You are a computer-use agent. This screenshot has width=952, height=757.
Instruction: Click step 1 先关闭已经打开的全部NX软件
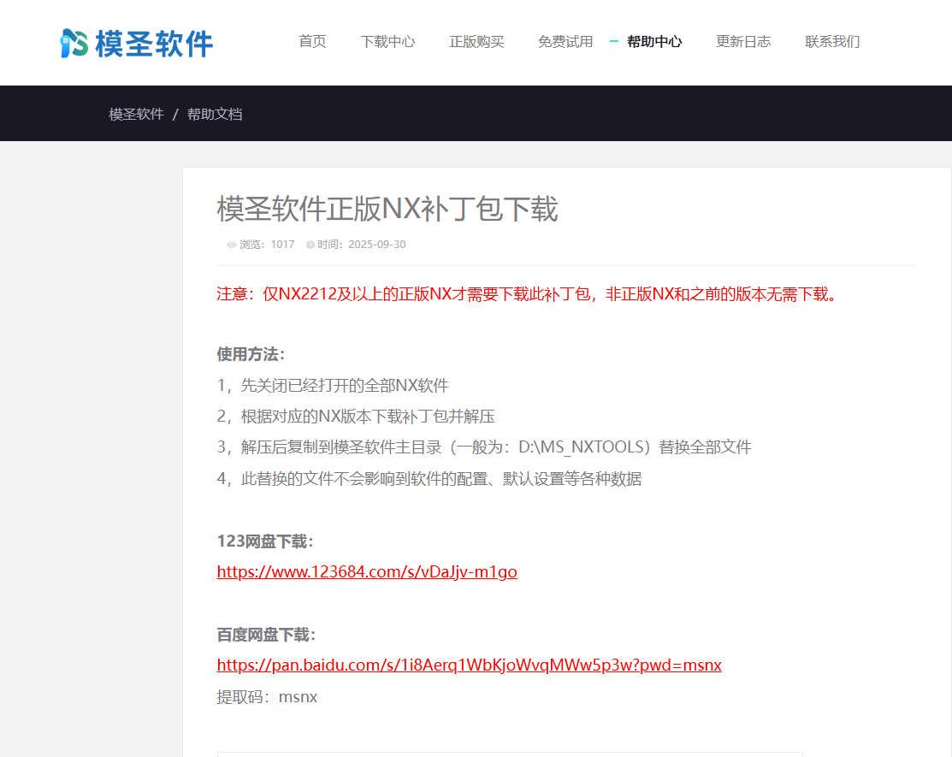click(x=333, y=386)
